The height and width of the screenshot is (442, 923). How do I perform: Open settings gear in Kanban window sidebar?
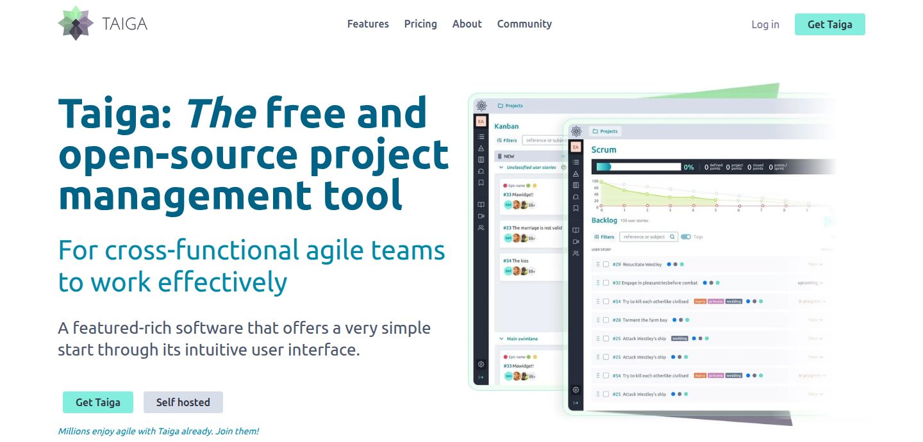(481, 364)
